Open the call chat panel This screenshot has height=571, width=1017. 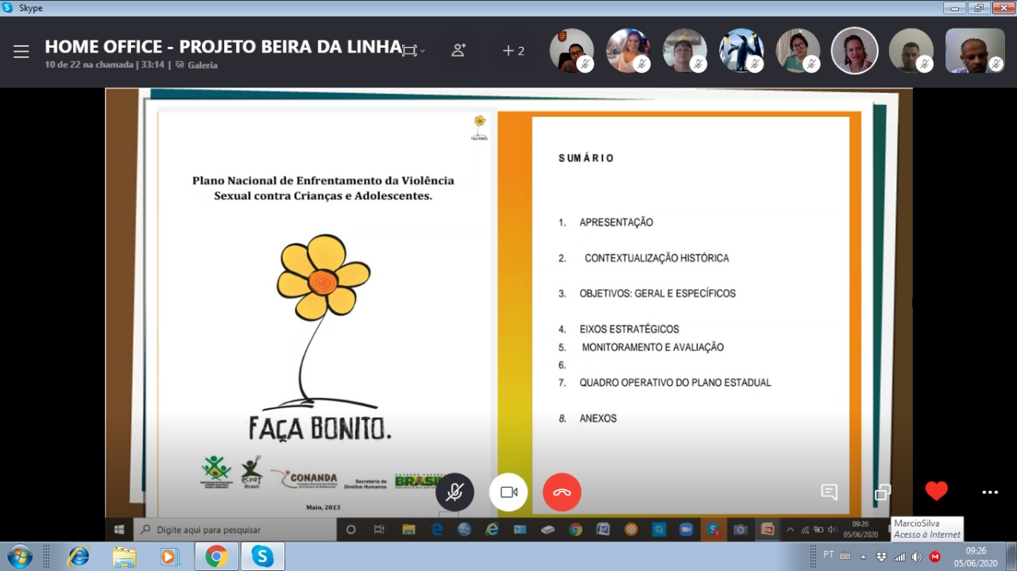(829, 492)
